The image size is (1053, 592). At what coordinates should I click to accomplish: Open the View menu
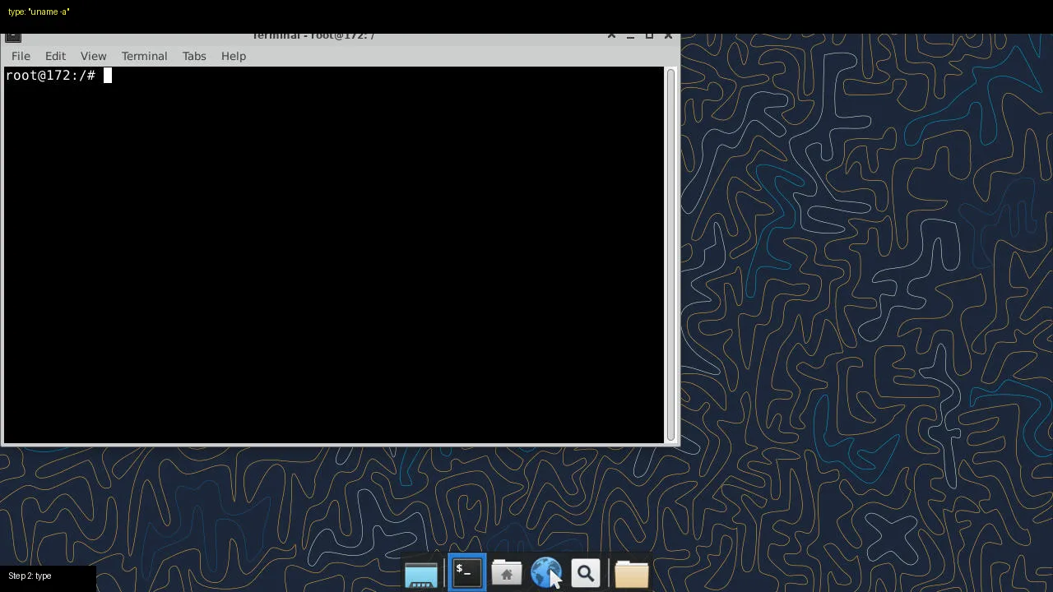click(93, 56)
